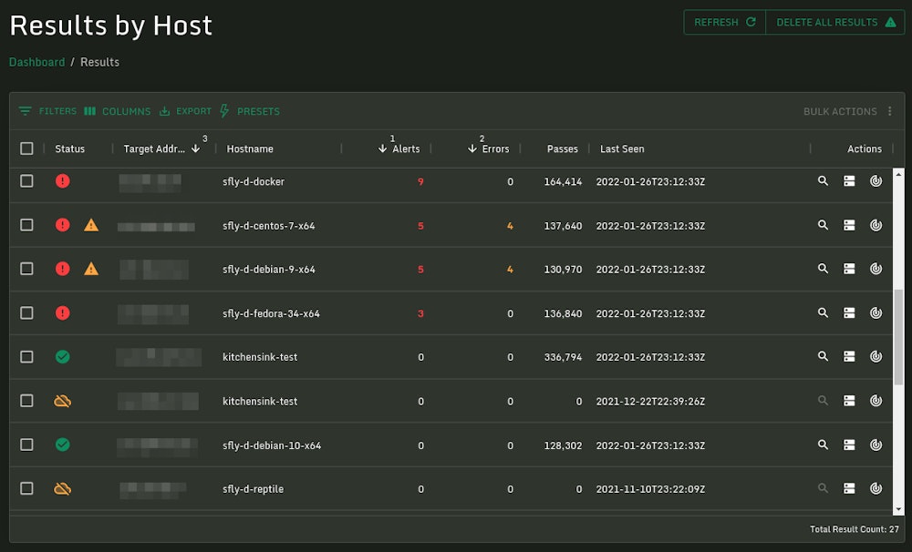Click the target scan icon for kitchensink-test
This screenshot has width=912, height=552.
click(876, 356)
